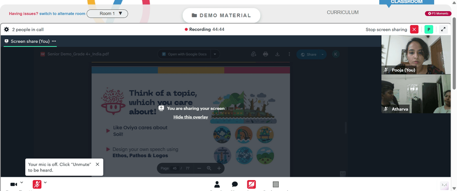Image resolution: width=457 pixels, height=191 pixels.
Task: Click the page number 45 field
Action: coord(175,168)
